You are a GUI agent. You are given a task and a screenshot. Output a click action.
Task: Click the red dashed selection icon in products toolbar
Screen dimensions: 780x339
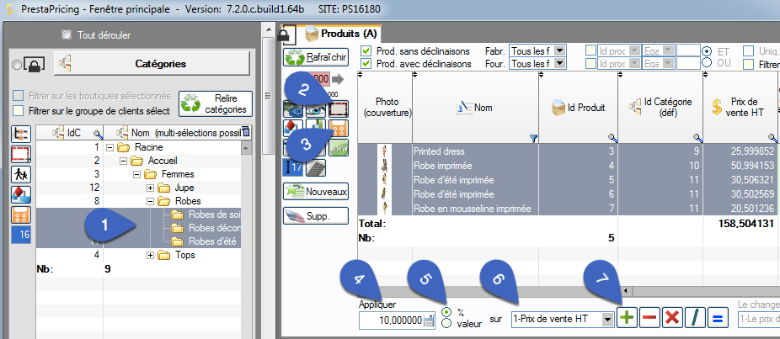[339, 109]
